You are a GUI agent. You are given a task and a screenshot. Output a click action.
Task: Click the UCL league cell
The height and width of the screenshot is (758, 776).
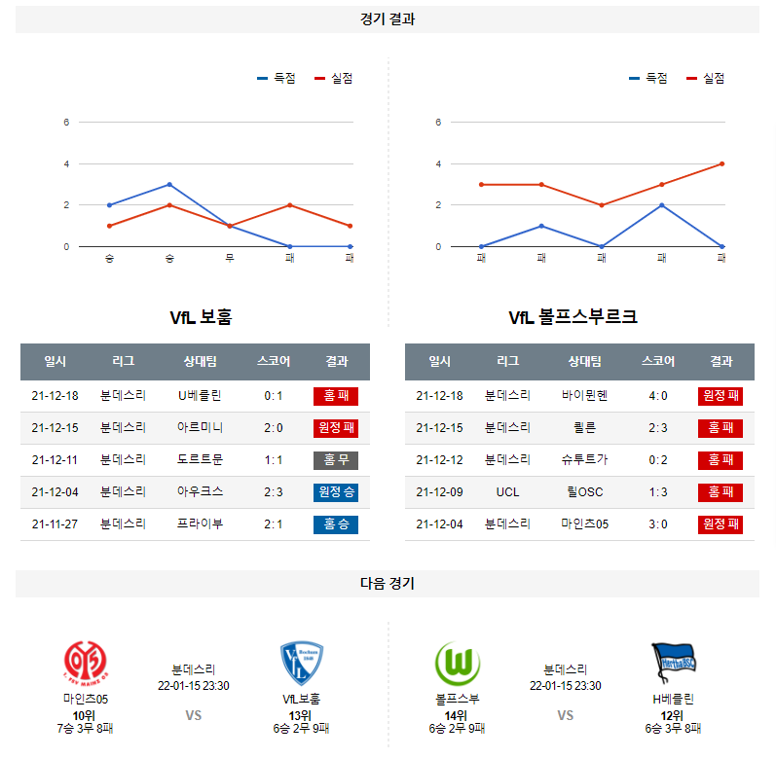[x=508, y=492]
